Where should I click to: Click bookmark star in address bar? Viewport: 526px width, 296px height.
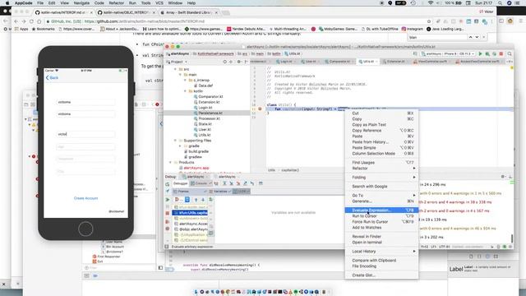point(429,21)
